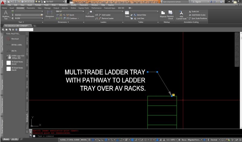Pick the Revcloud tool in Tool Palettes
Screen dimensions: 242x142
(x=15, y=39)
